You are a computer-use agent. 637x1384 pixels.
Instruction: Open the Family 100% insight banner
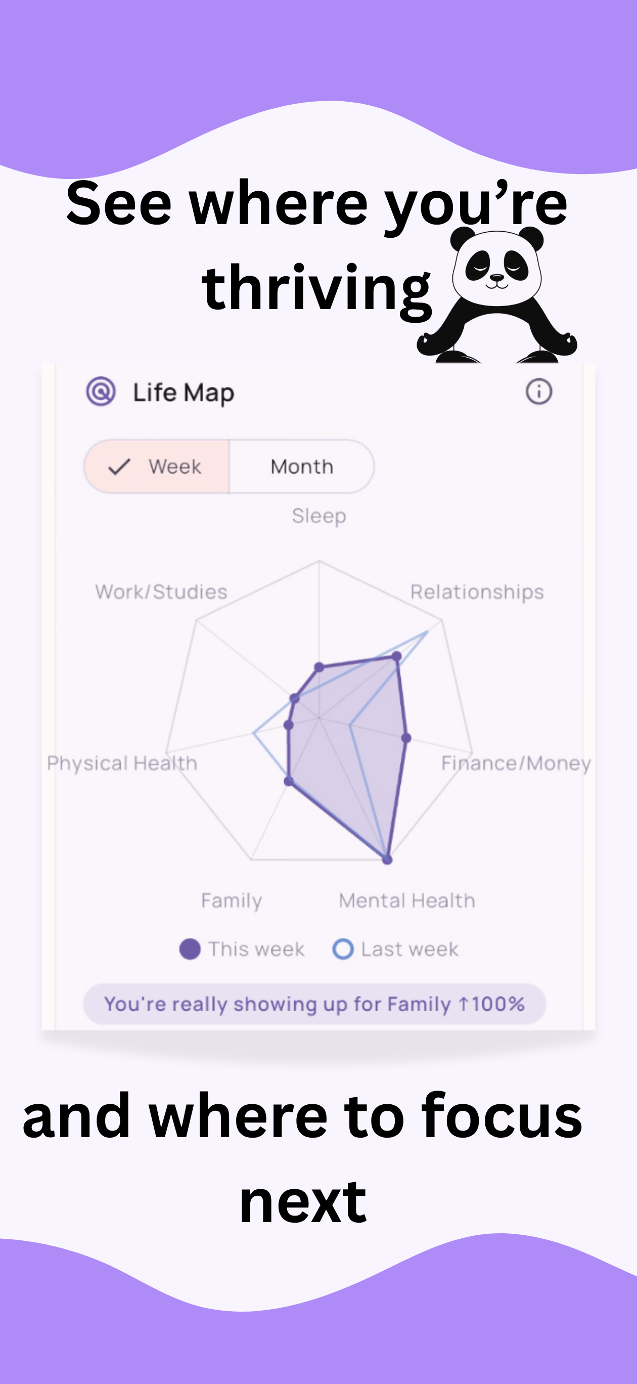[x=315, y=1004]
